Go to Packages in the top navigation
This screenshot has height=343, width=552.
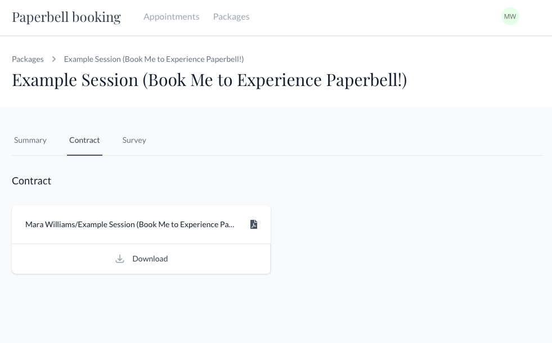[231, 16]
